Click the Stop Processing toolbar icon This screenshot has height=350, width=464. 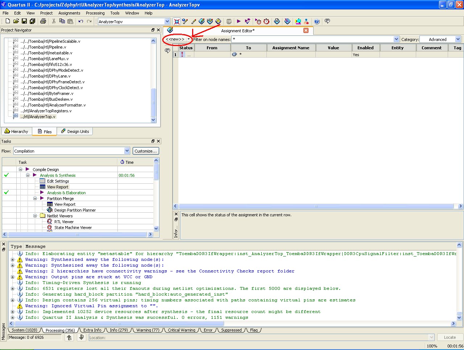(x=229, y=22)
